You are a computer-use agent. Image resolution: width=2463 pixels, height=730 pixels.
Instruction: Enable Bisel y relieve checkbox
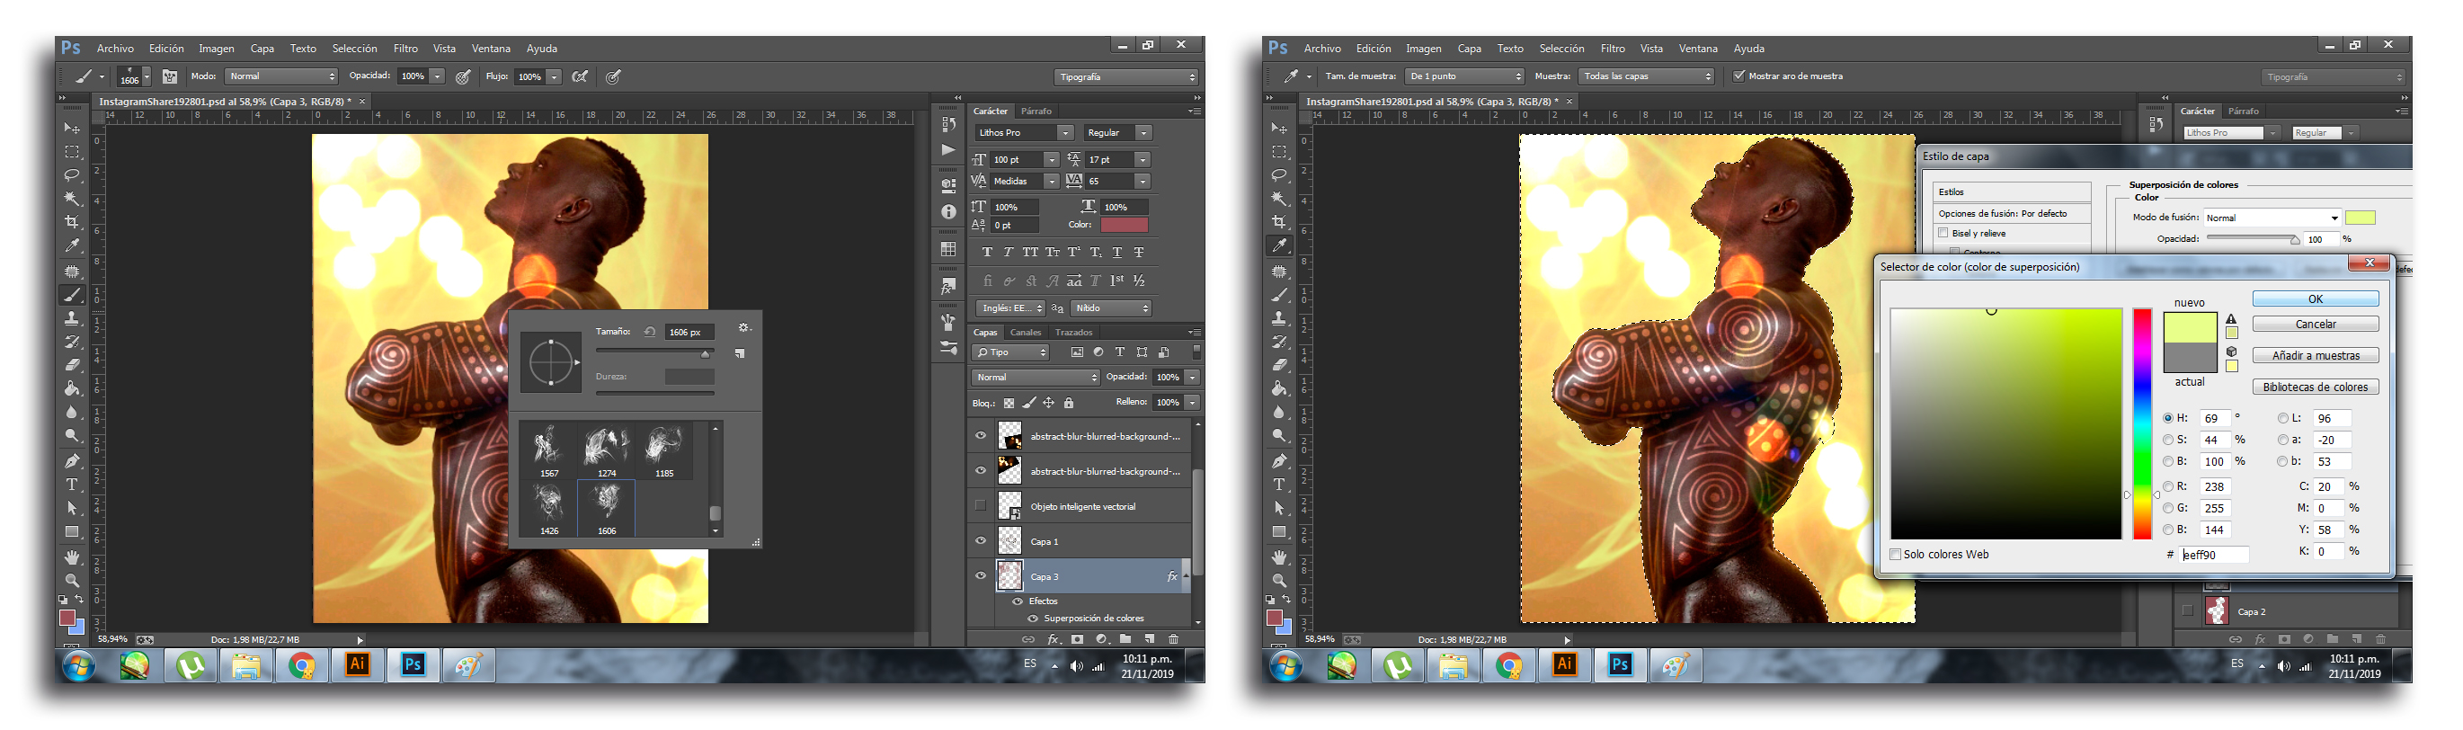coord(1943,234)
